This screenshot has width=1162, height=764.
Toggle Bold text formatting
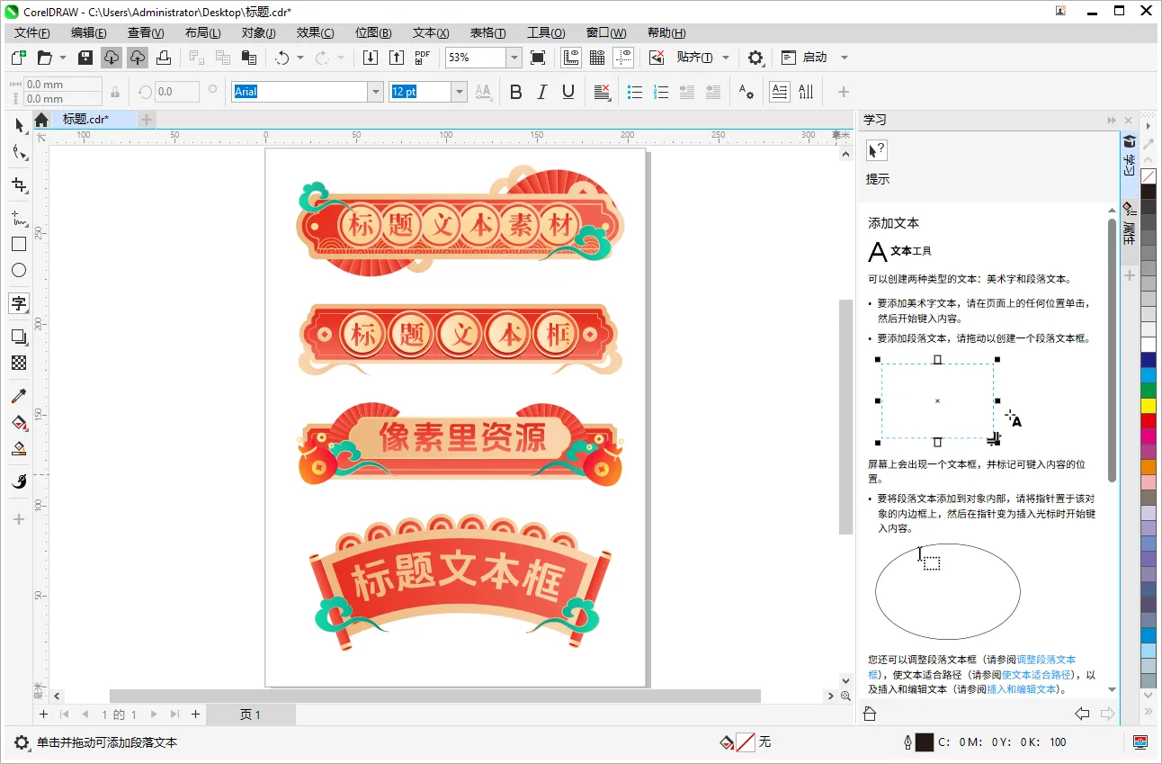[x=515, y=92]
